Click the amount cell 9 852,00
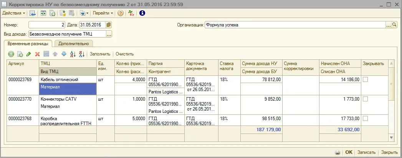The image size is (402, 158). click(261, 99)
